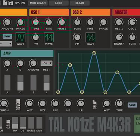
Task: Click the DELAY WET knob
Action: coord(107,103)
